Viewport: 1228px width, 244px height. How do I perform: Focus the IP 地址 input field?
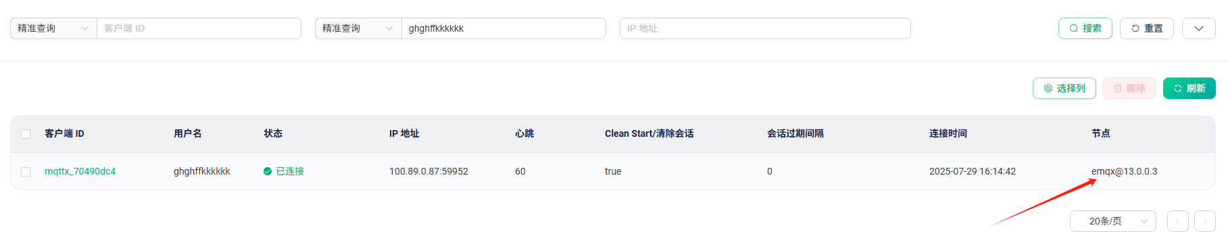click(x=765, y=28)
